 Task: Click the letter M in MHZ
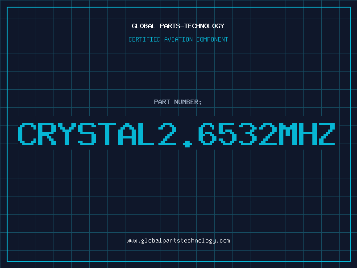click(x=288, y=134)
